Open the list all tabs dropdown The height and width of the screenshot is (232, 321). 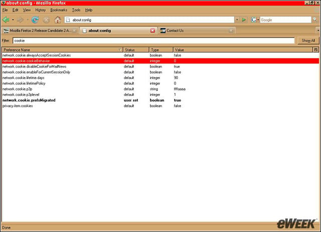[318, 30]
